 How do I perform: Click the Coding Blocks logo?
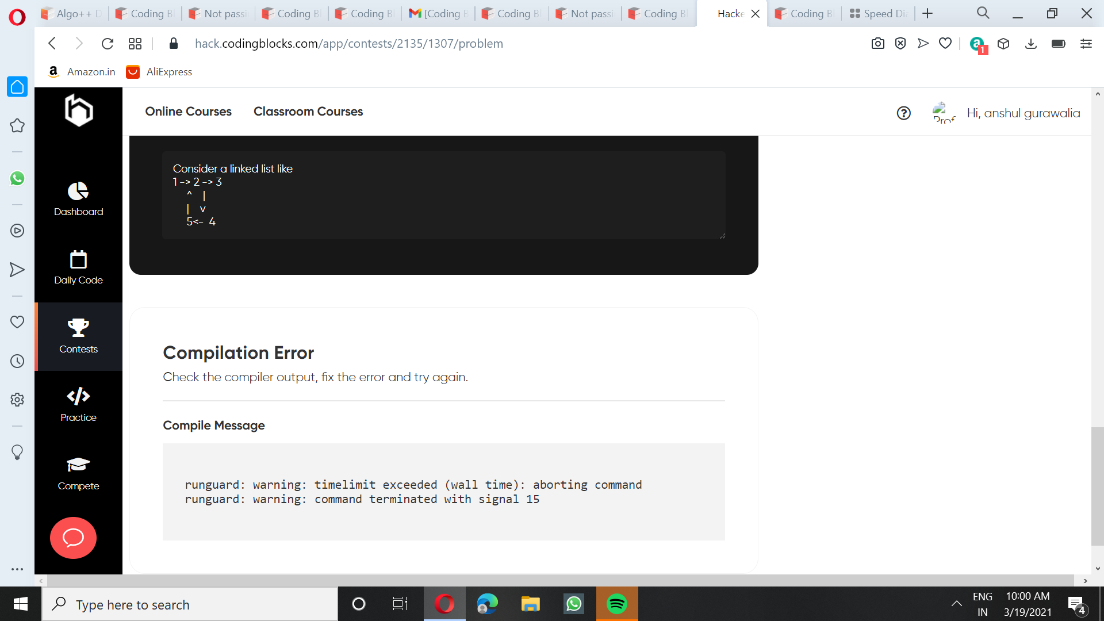79,110
